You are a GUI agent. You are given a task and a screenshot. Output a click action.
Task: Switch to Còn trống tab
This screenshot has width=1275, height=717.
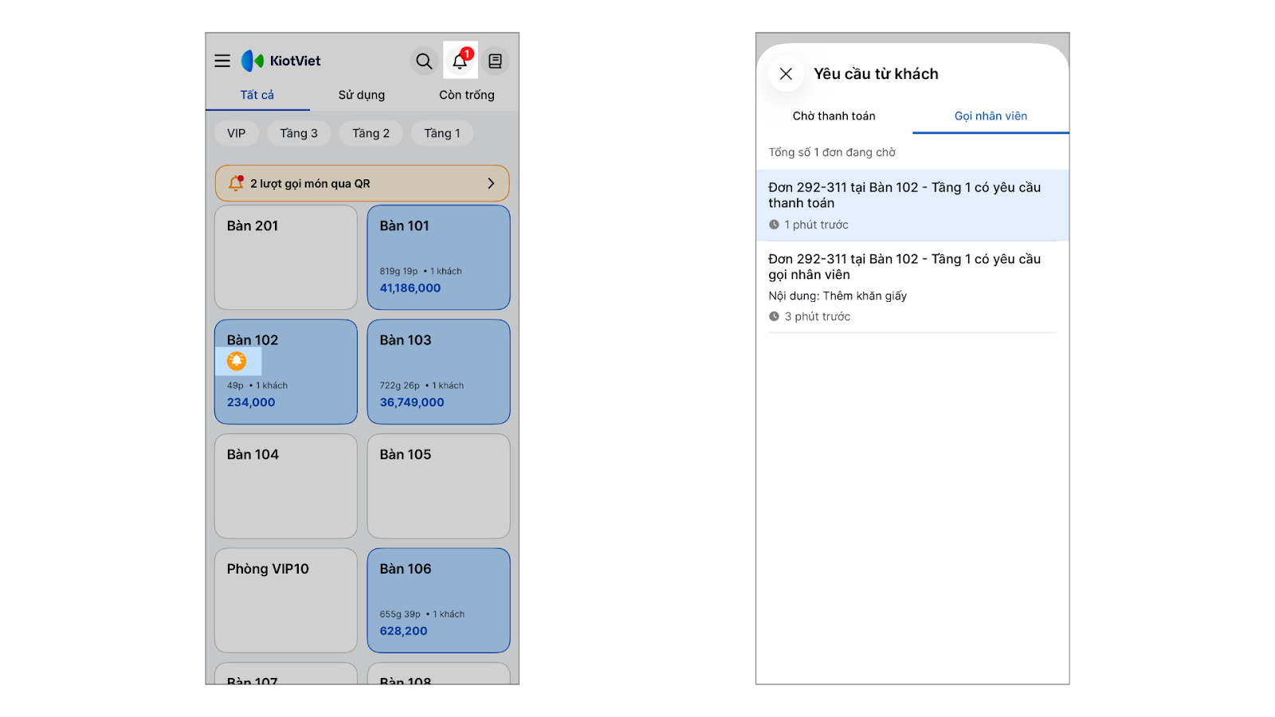(x=466, y=95)
